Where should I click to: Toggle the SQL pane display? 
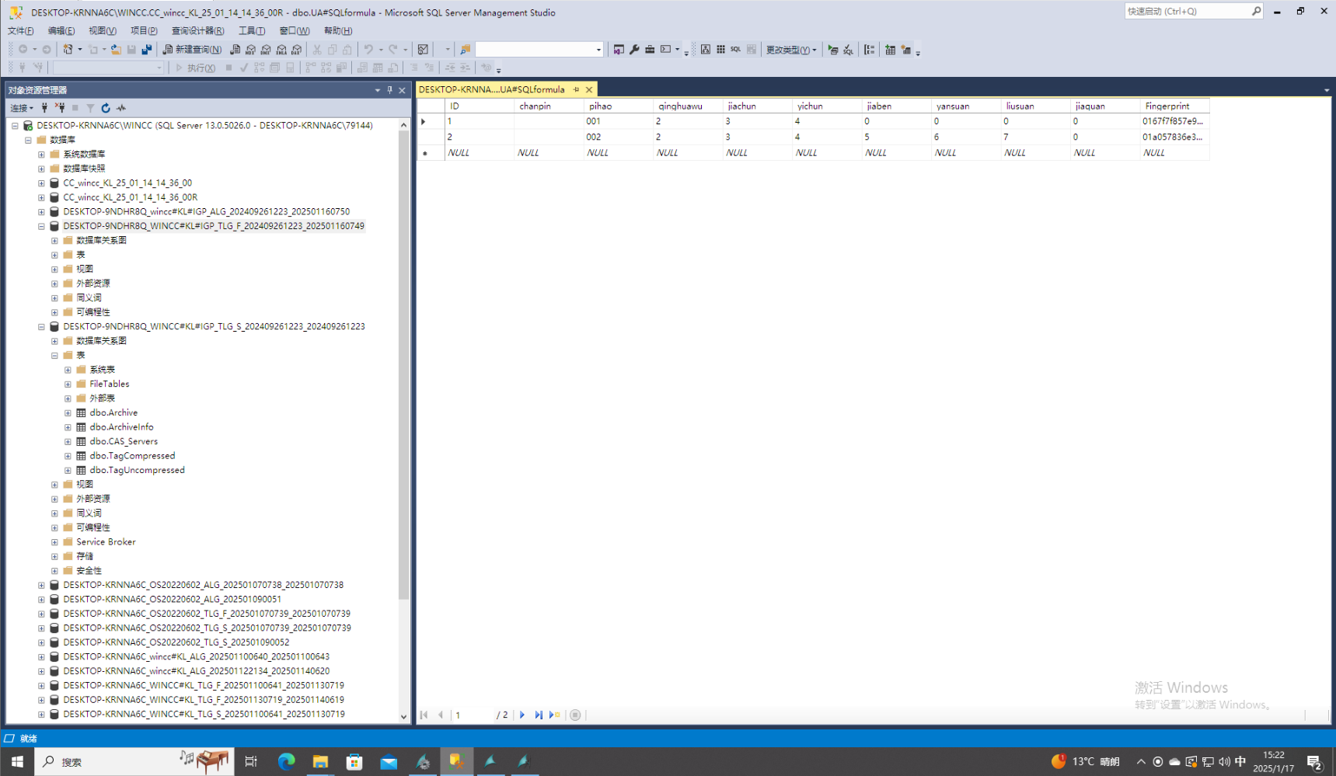(x=735, y=50)
